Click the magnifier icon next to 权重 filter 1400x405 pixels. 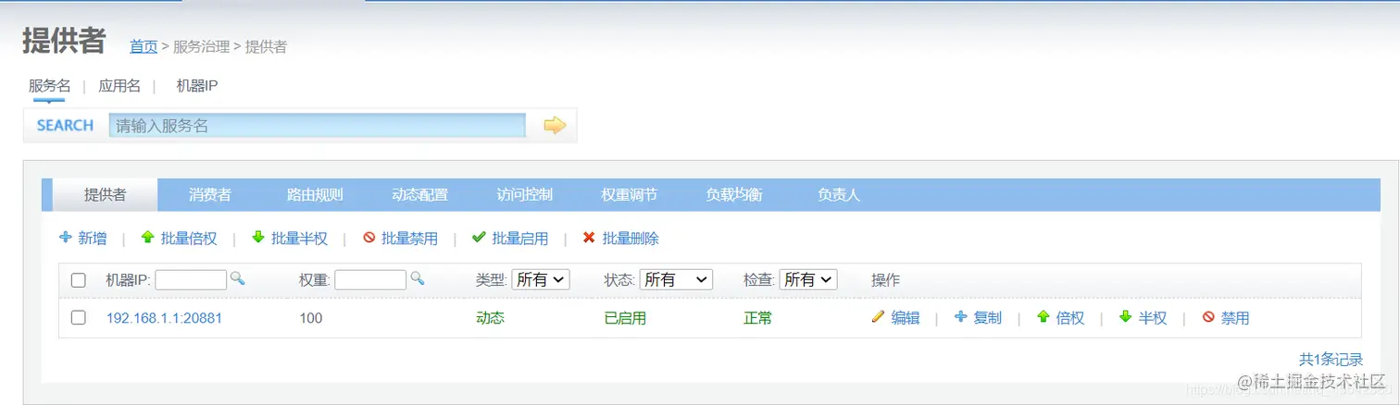click(x=418, y=277)
